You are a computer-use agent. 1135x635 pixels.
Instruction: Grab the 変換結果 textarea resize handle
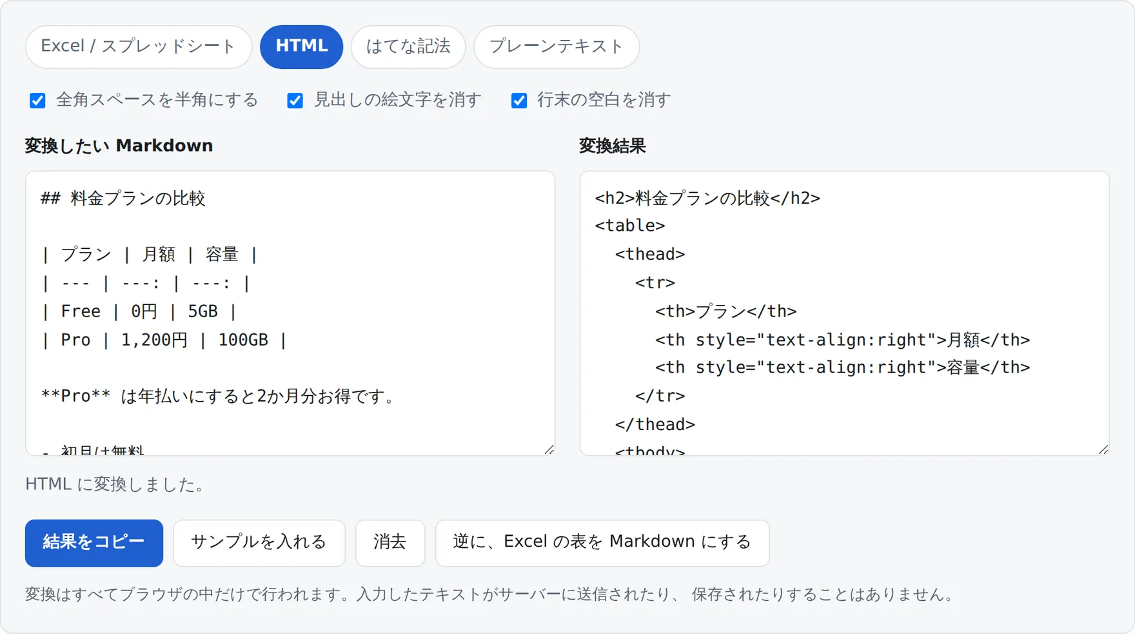tap(1103, 449)
